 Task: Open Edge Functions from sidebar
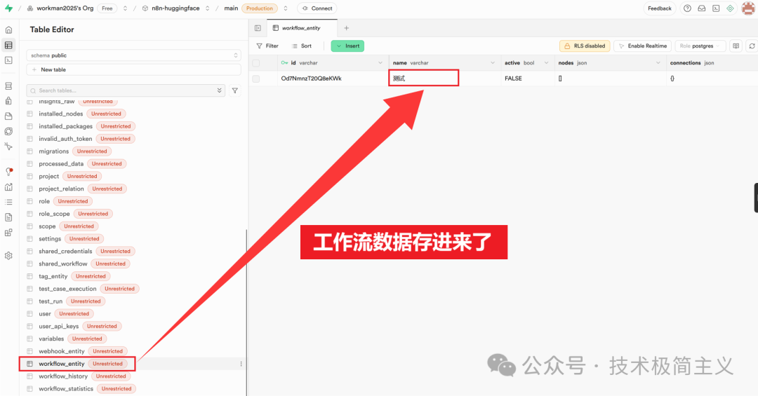(x=8, y=131)
